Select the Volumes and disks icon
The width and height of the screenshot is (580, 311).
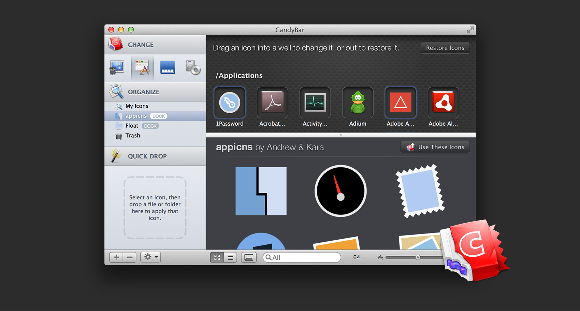[193, 68]
